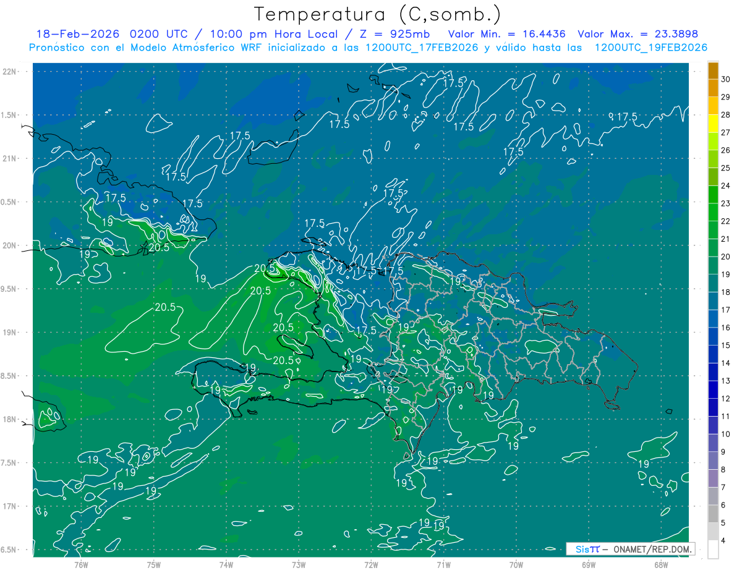Screen dimensions: 742x573
Task: Click the '17N' latitude axis label
Action: pyautogui.click(x=11, y=506)
